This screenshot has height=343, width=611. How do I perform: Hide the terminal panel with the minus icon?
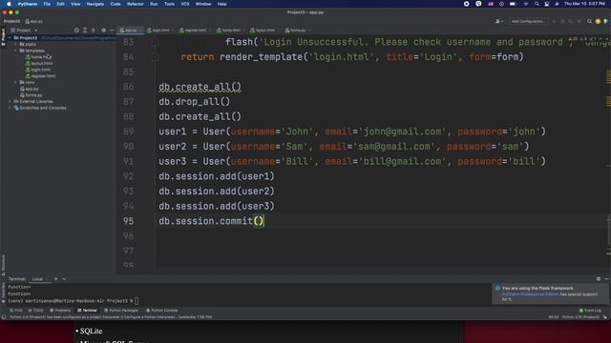607,279
